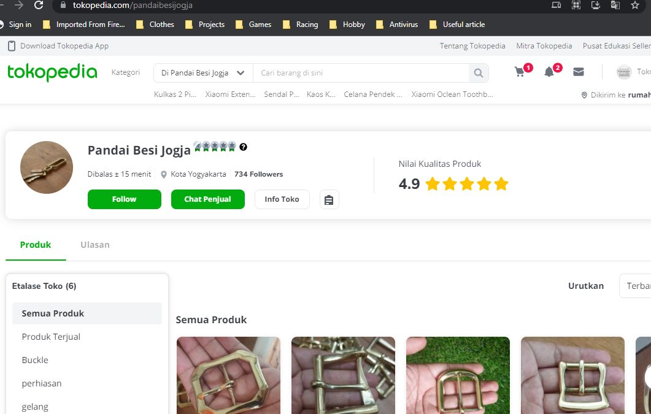Image resolution: width=651 pixels, height=414 pixels.
Task: Click the Xiaomi Exten... search suggestion
Action: point(230,94)
